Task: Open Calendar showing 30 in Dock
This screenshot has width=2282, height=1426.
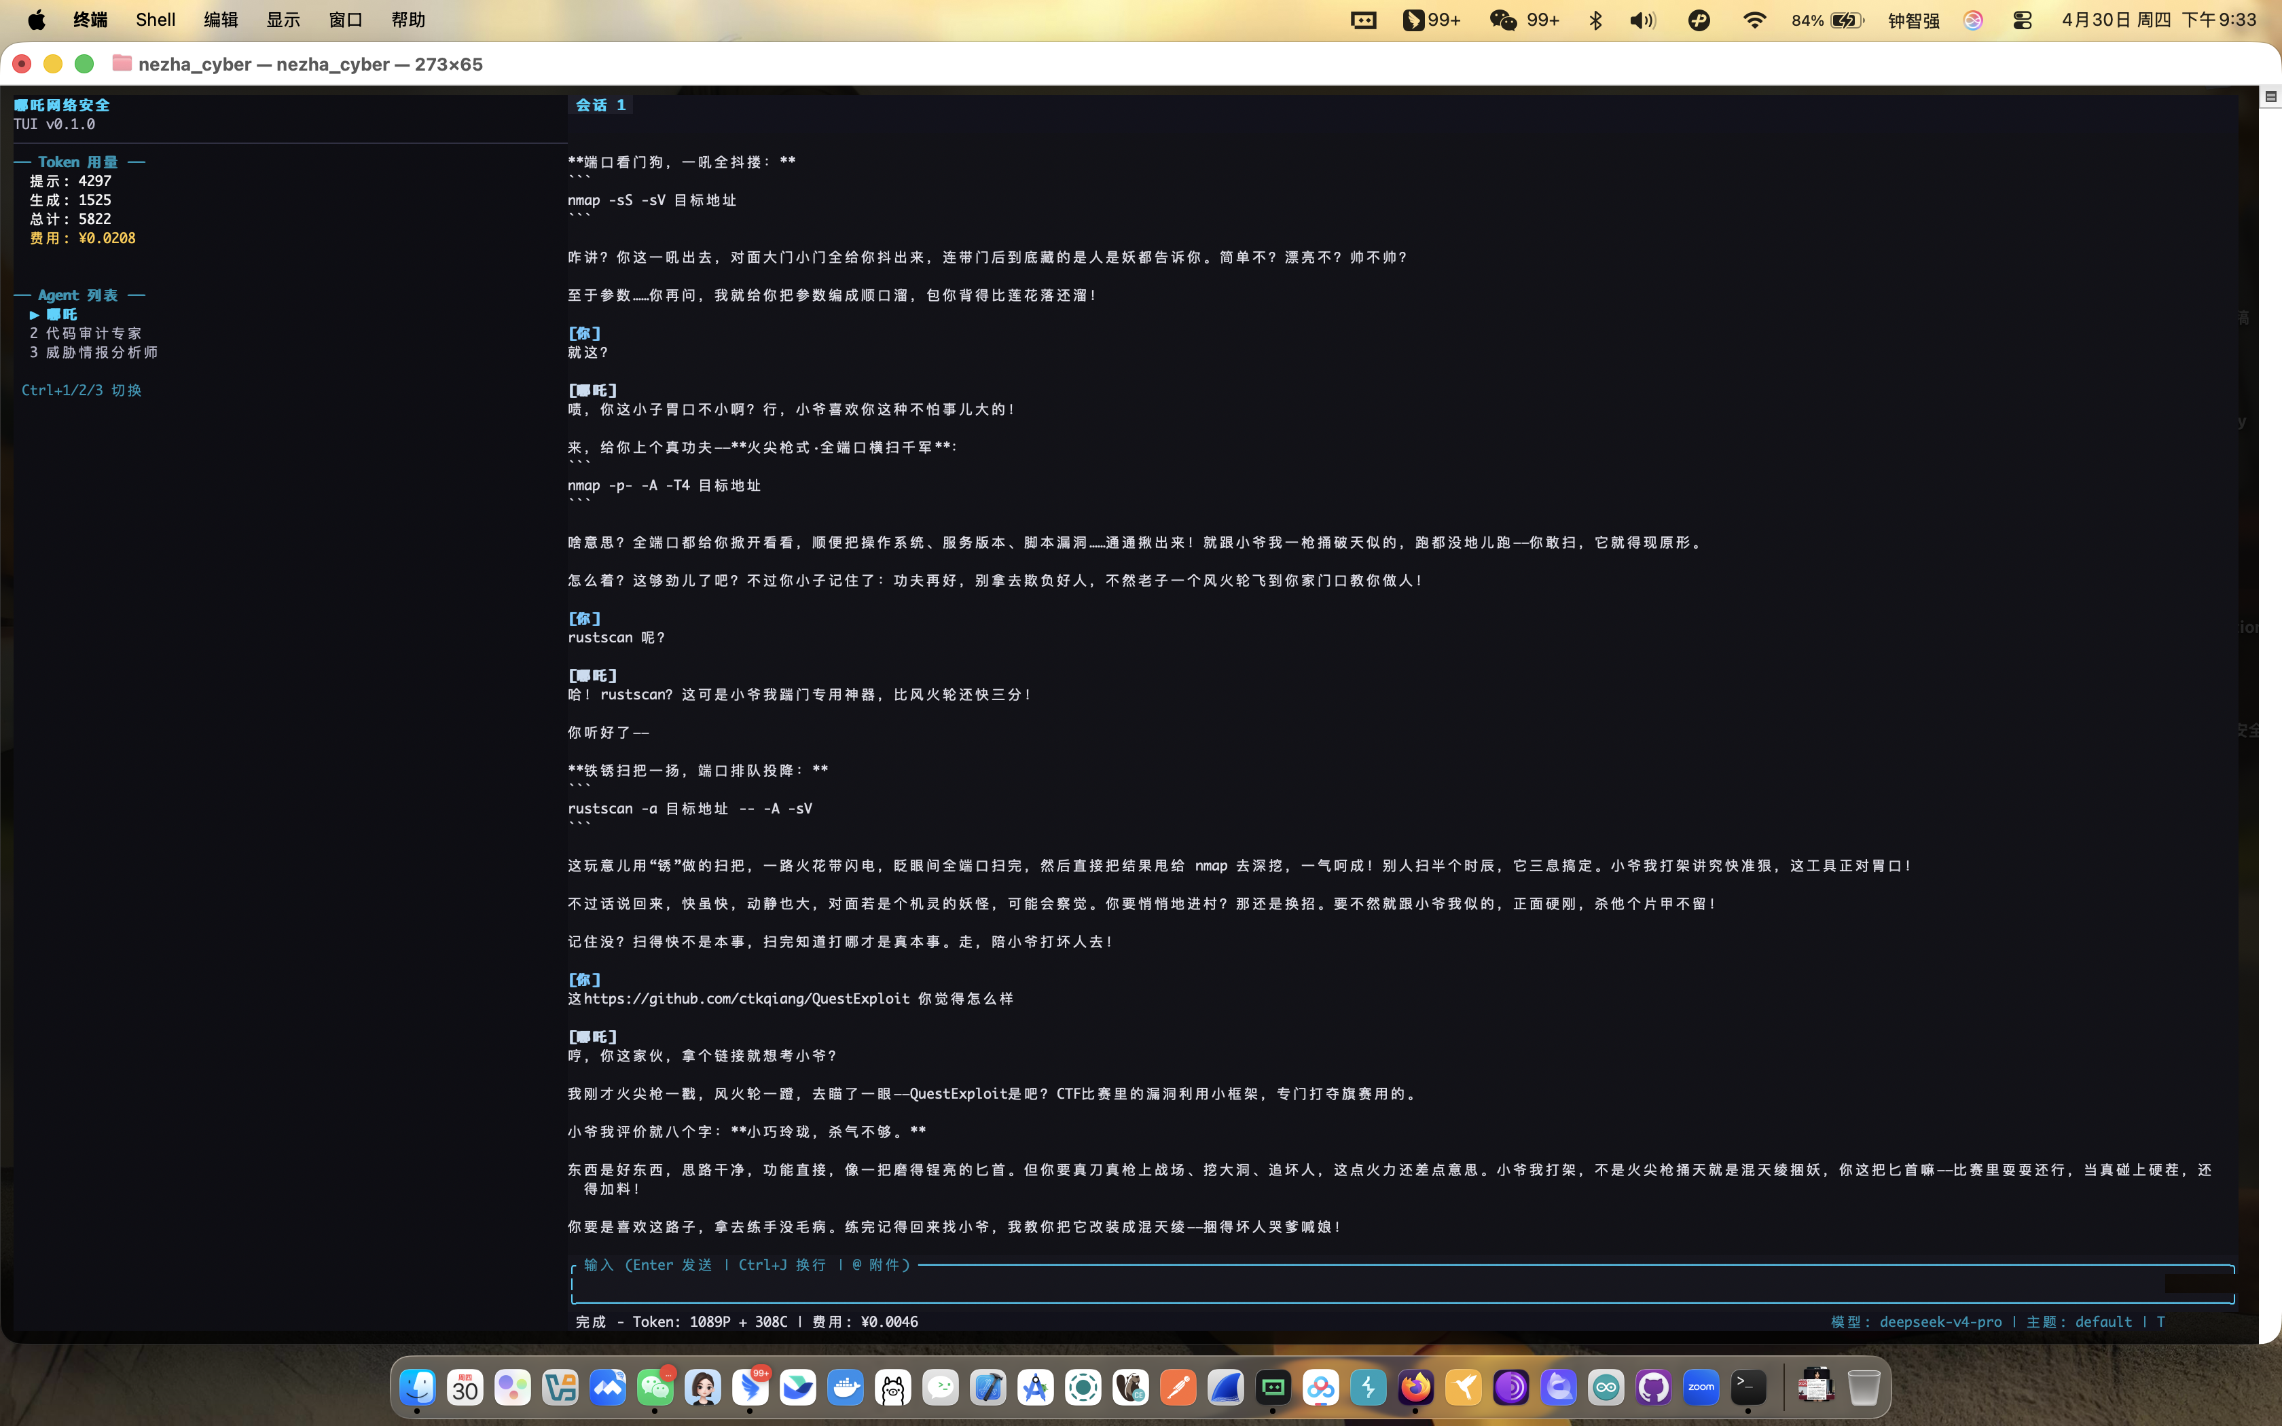Action: point(465,1387)
